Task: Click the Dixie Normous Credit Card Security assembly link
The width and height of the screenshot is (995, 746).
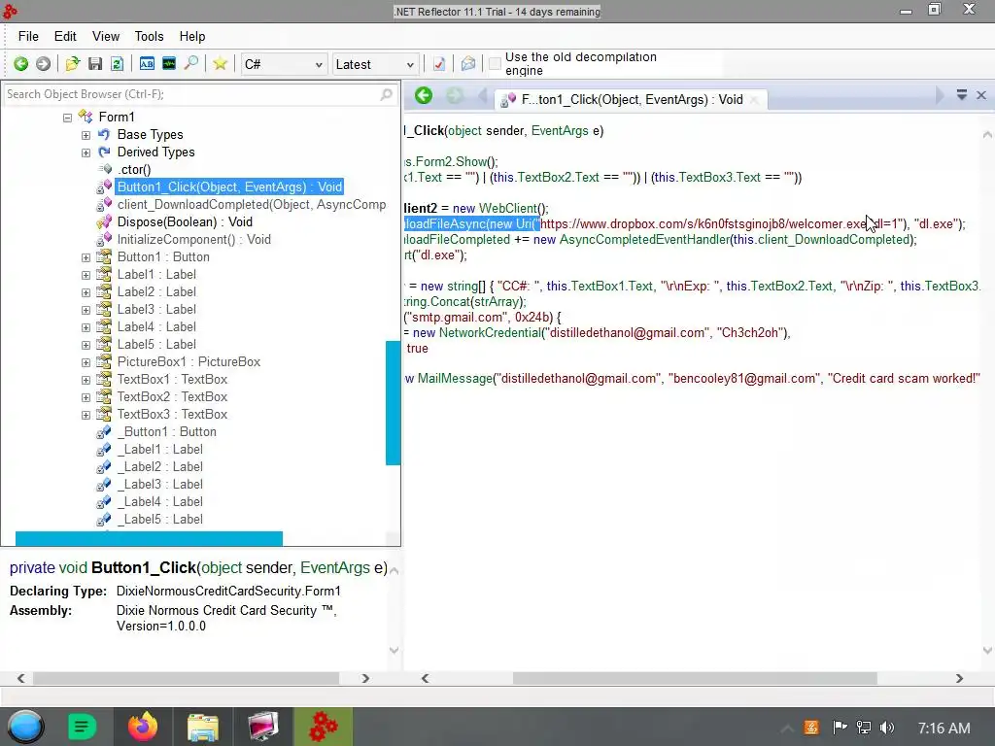Action: pos(226,619)
